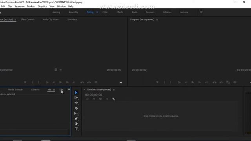
Task: Step back one frame in Source monitor
Action: tap(54, 82)
